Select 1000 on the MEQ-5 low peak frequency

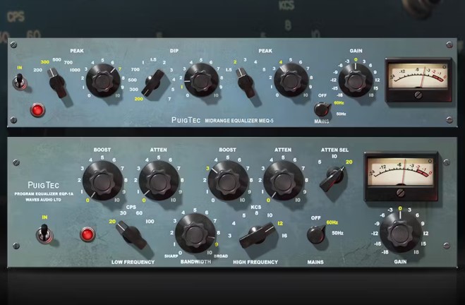(75, 70)
